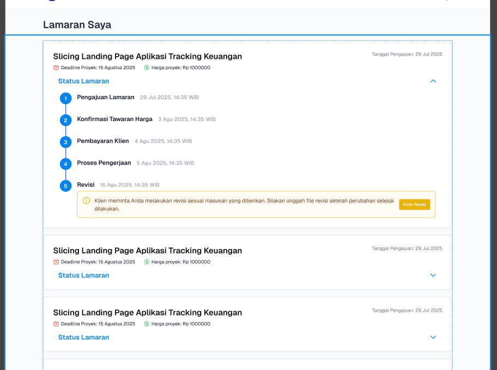
Task: Open the first Slicing Landing Page project title
Action: [147, 56]
